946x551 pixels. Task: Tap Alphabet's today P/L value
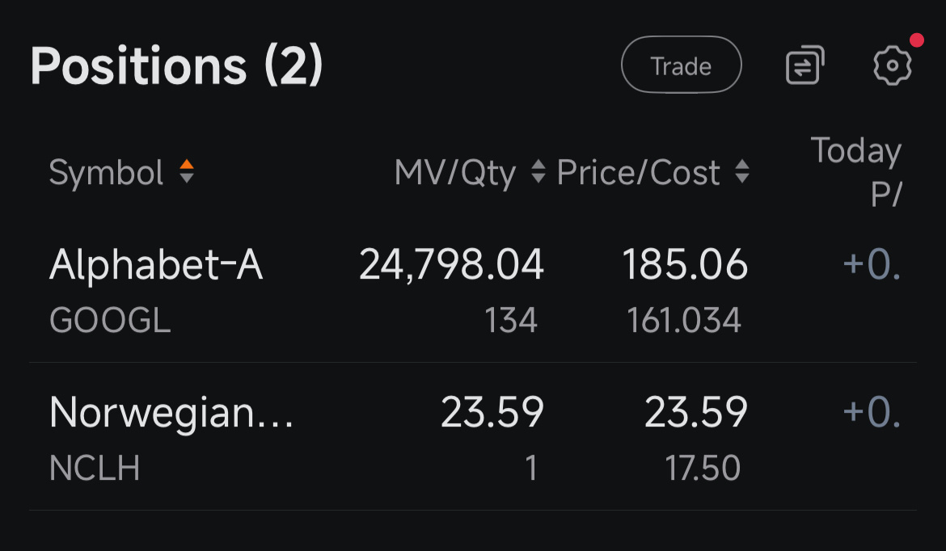[x=872, y=265]
